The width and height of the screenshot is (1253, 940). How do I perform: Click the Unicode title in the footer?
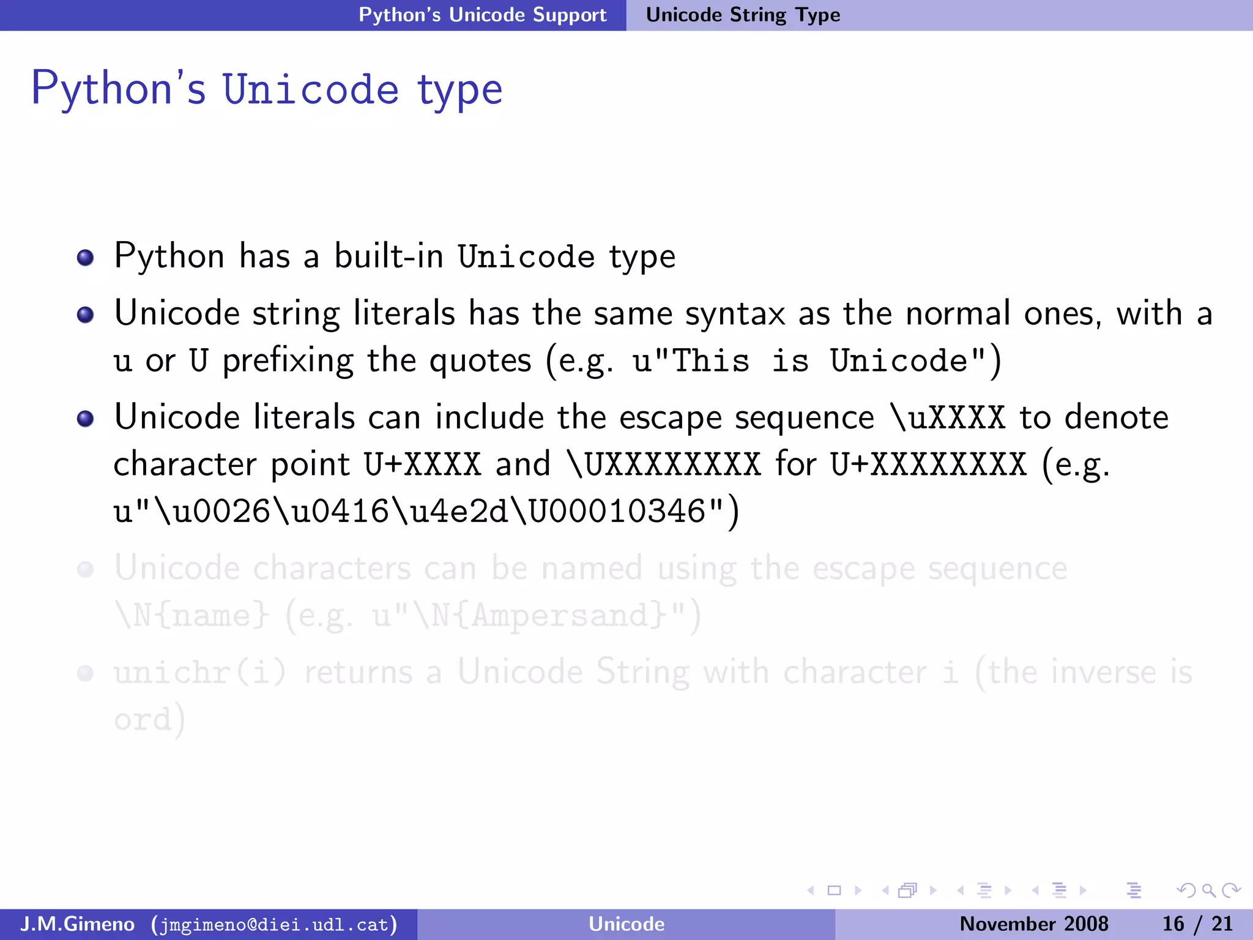[626, 924]
